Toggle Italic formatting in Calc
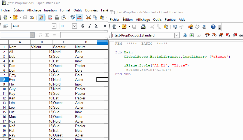 pyautogui.click(x=90, y=26)
